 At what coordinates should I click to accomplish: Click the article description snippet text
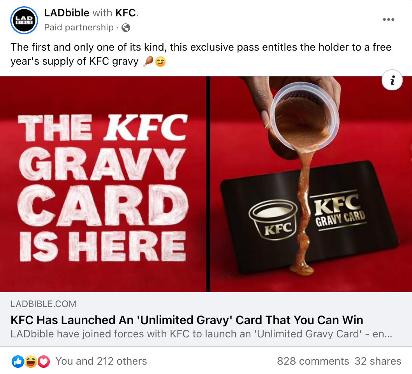[201, 334]
